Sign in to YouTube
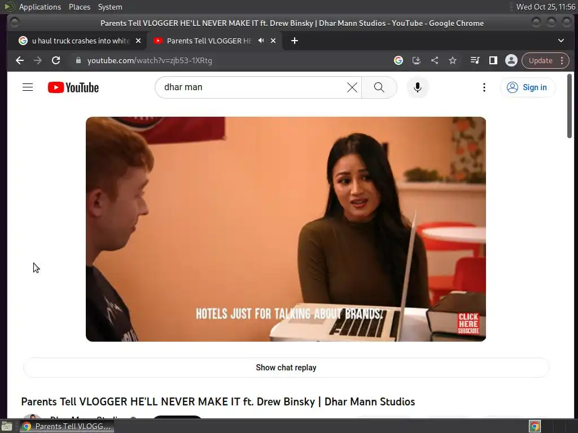Viewport: 578px width, 433px height. [x=527, y=87]
